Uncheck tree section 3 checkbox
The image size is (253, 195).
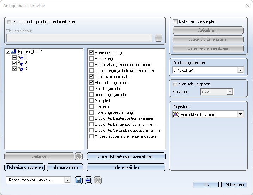pos(15,69)
